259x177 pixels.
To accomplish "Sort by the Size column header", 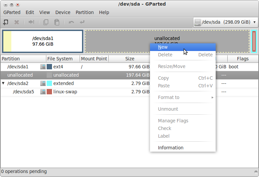I will [130, 59].
